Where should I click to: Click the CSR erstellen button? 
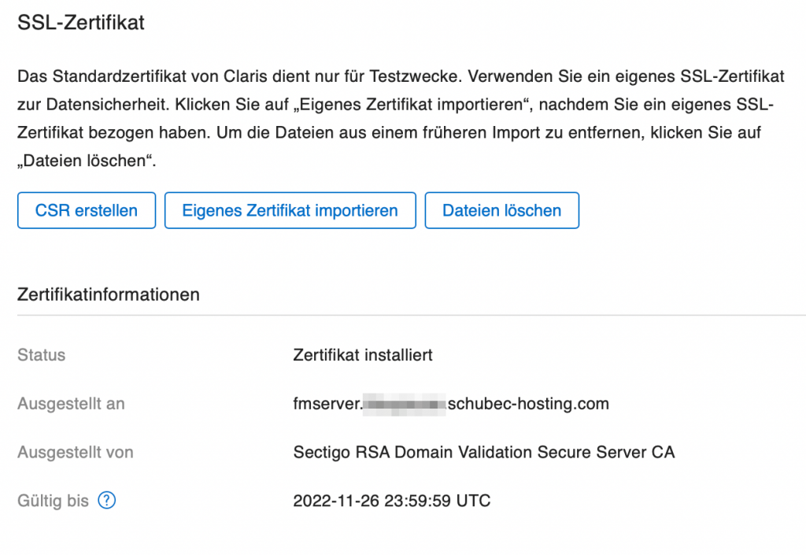[87, 210]
